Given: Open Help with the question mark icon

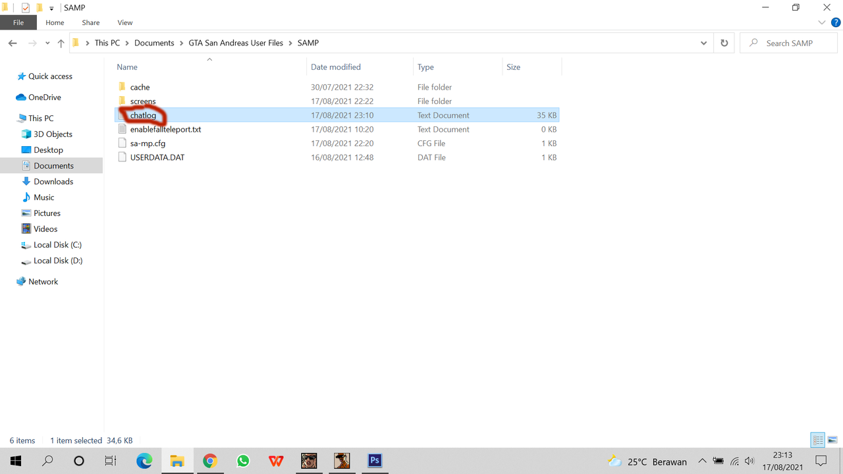Looking at the screenshot, I should point(836,22).
